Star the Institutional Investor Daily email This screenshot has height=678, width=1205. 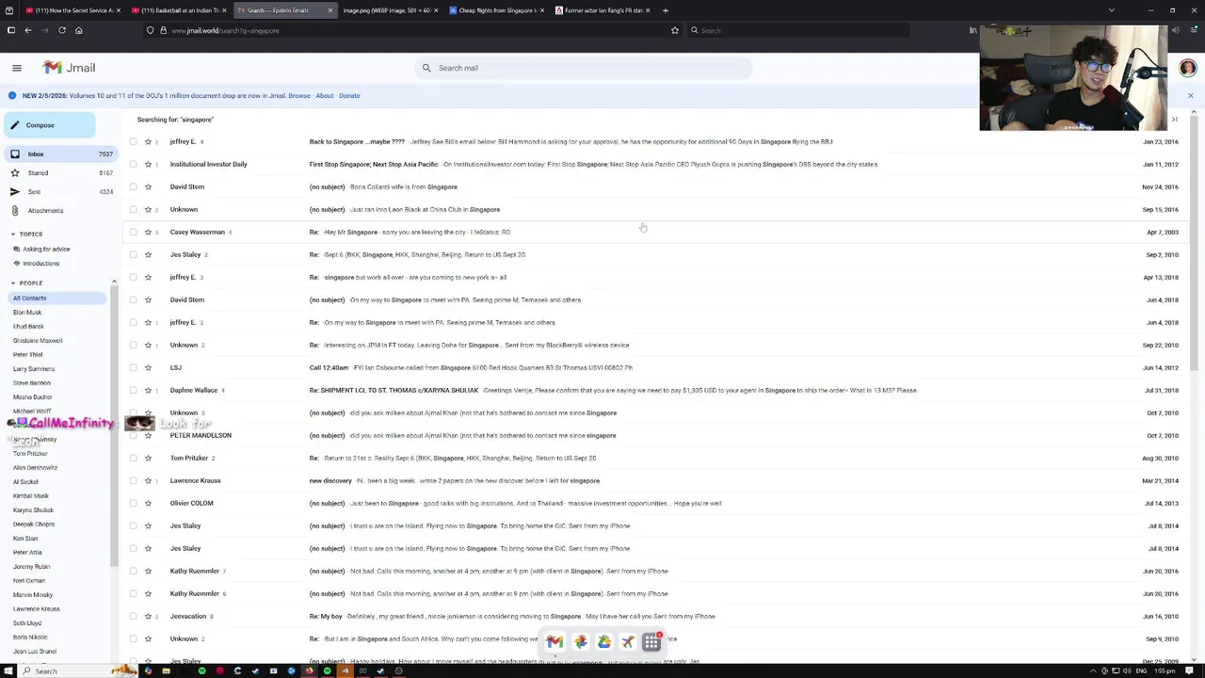pos(148,164)
